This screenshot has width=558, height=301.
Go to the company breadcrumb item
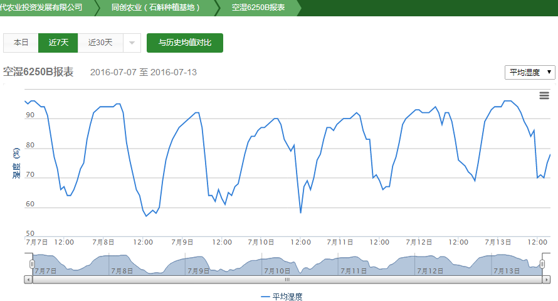click(41, 8)
